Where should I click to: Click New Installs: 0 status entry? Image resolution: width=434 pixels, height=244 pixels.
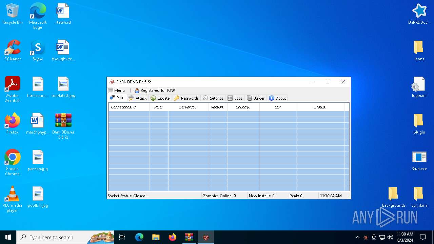[x=262, y=196]
